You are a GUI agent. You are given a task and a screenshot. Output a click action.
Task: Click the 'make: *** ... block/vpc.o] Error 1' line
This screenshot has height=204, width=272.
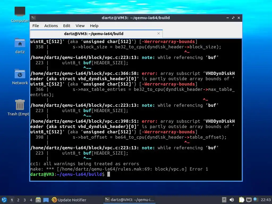(119, 169)
